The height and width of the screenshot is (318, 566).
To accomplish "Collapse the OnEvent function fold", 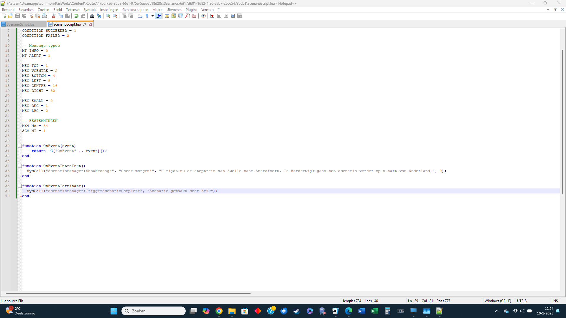I will 20,146.
